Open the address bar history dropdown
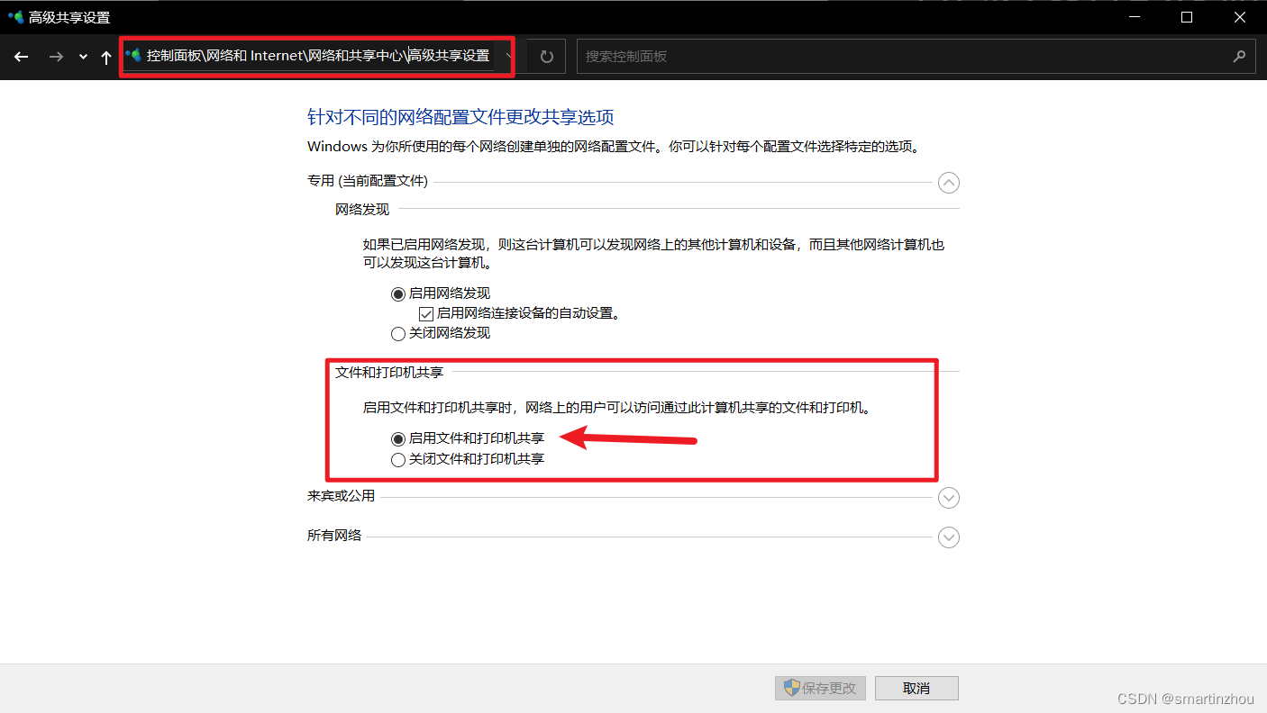The height and width of the screenshot is (713, 1267). click(510, 56)
